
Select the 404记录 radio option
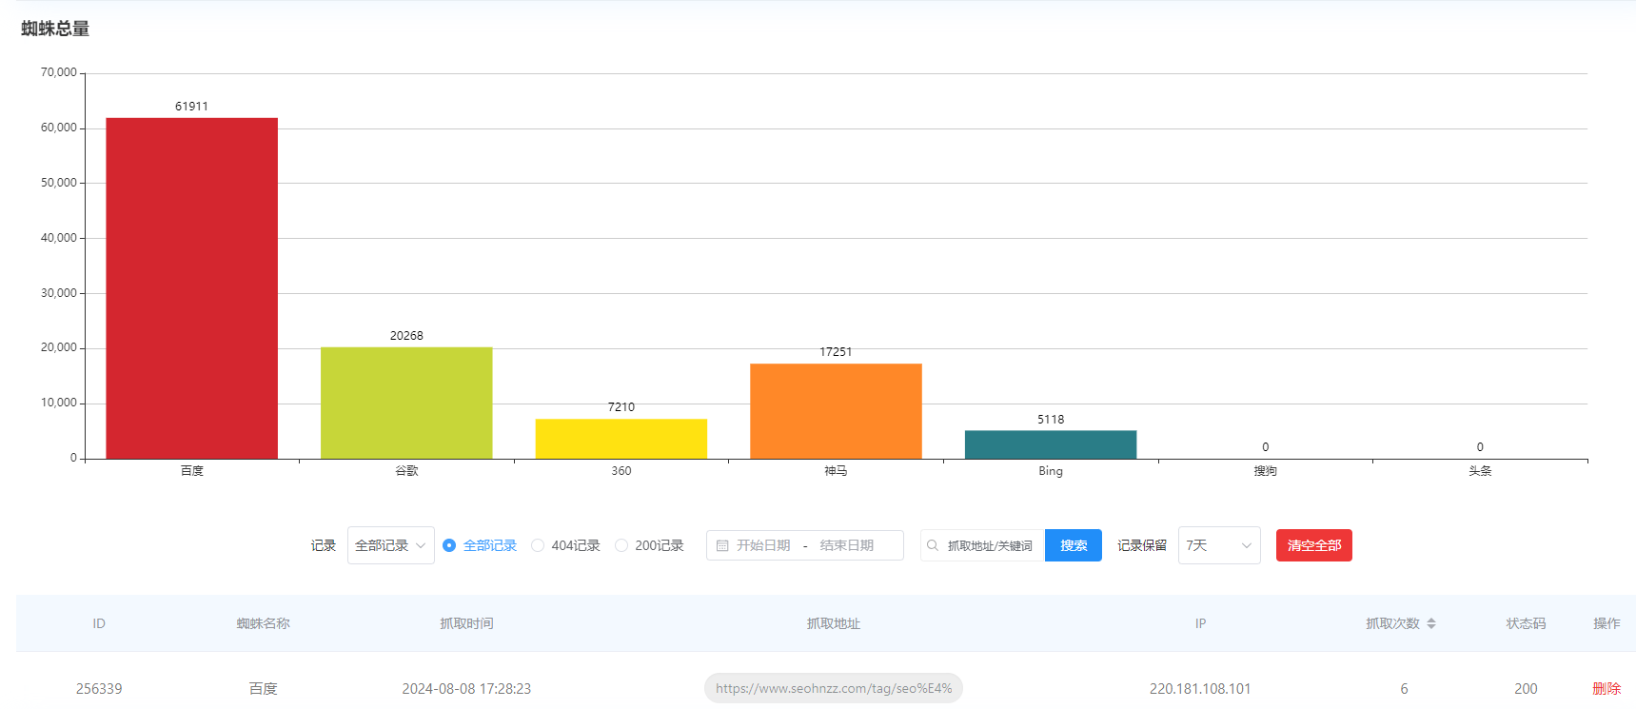pyautogui.click(x=538, y=545)
